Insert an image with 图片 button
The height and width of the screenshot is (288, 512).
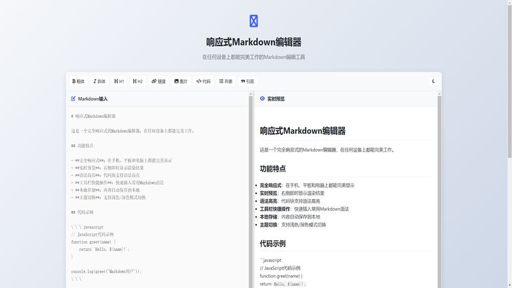(x=181, y=81)
